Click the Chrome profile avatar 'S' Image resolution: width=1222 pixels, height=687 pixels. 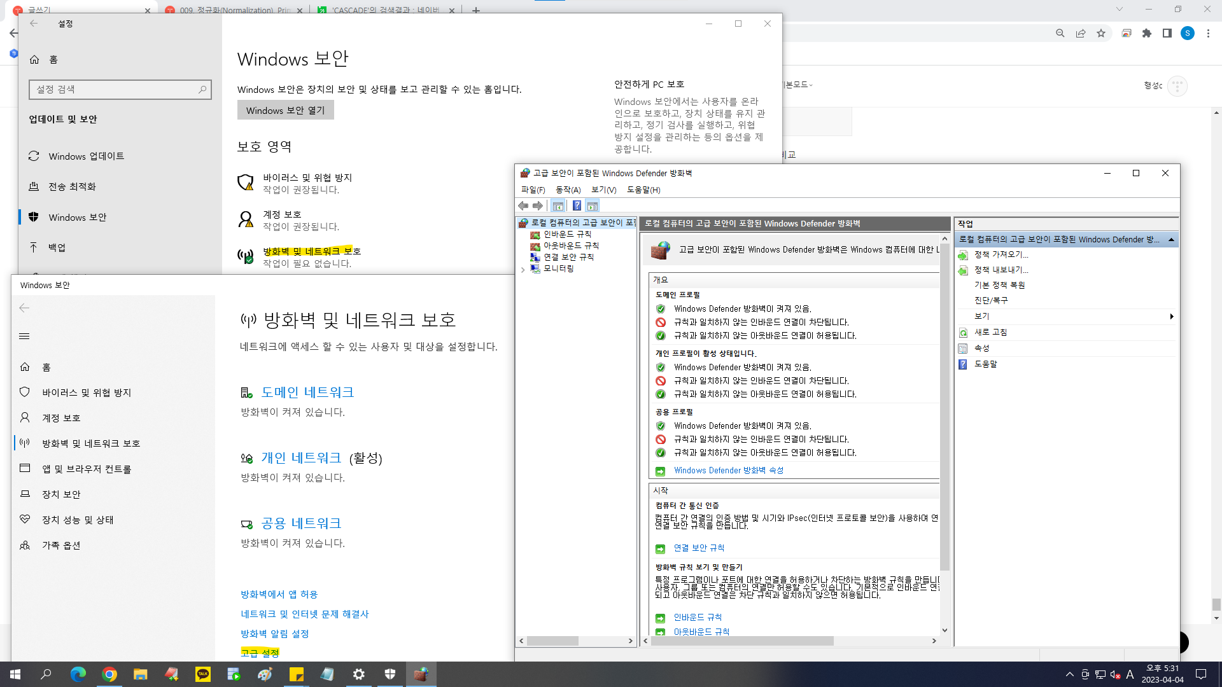(1188, 33)
